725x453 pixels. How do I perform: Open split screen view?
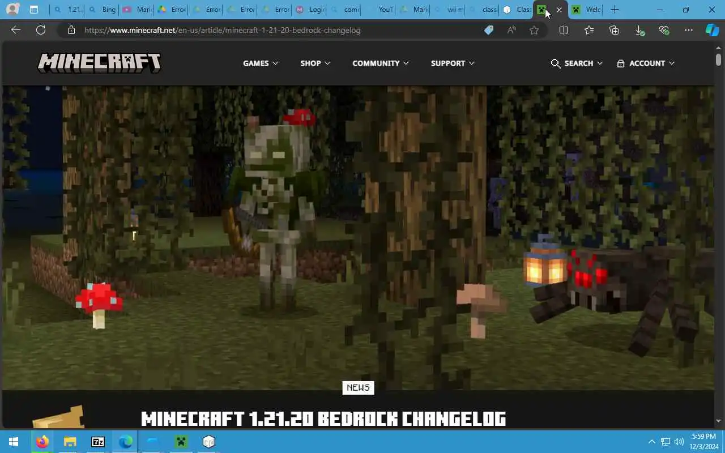coord(564,30)
